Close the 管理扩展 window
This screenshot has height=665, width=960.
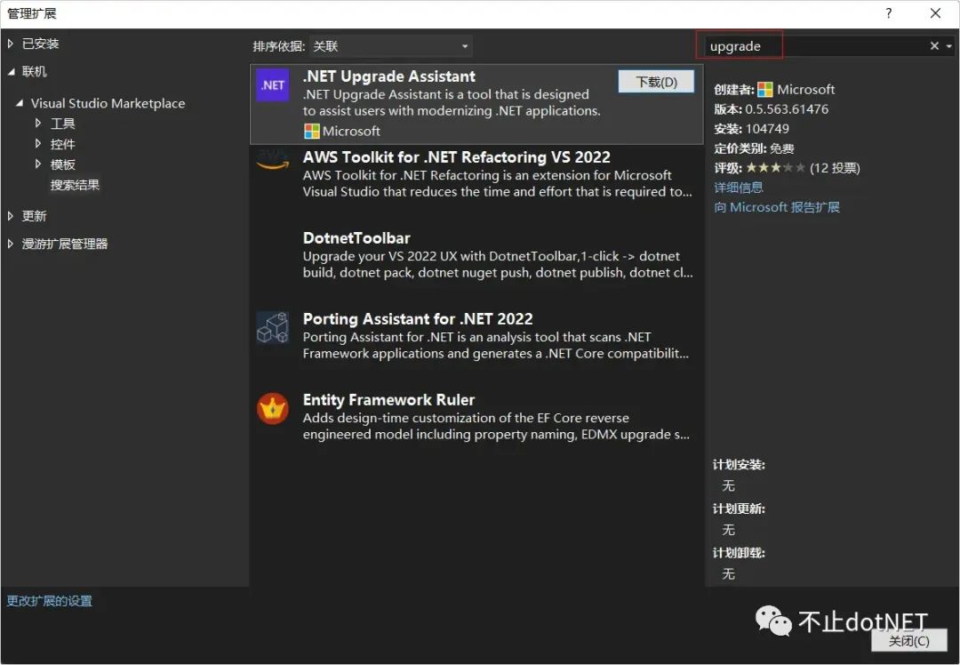pos(935,12)
